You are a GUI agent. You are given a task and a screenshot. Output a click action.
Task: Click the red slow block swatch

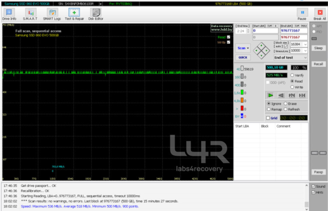pyautogui.click(x=242, y=108)
